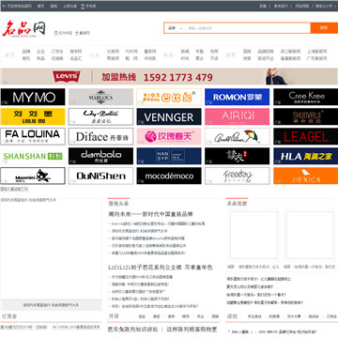This screenshot has width=338, height=338.
Task: Open the FA LOUINA brand logo
Action: (33, 136)
